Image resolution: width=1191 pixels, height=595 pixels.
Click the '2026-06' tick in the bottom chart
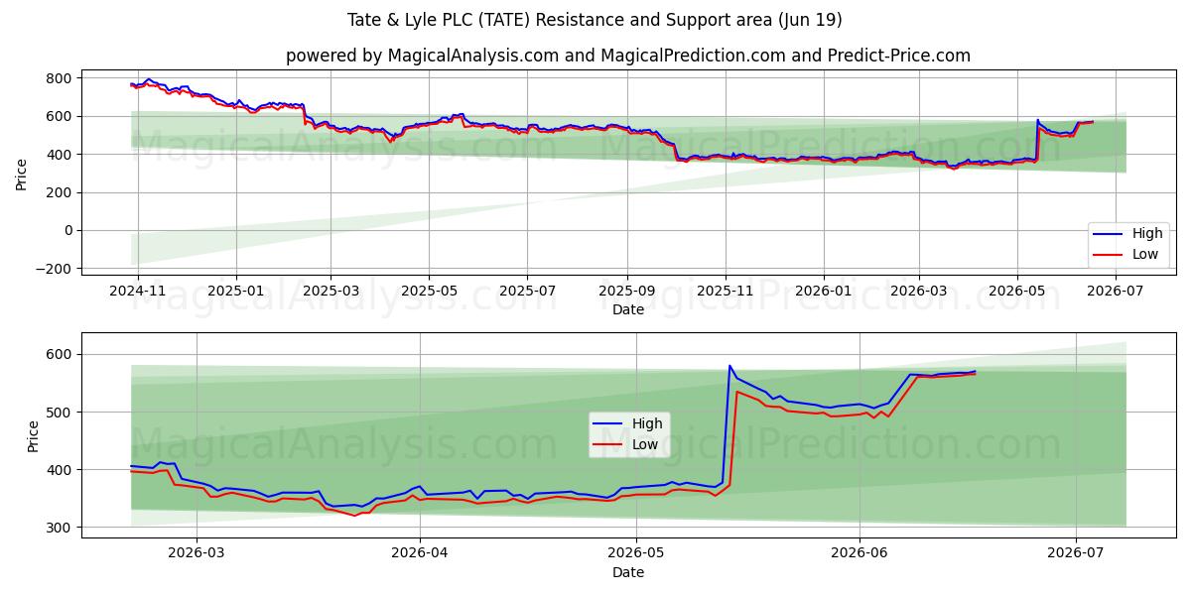[859, 553]
